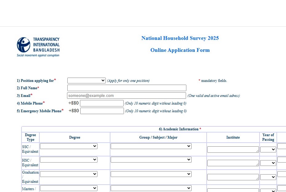The width and height of the screenshot is (286, 192).
Task: Open the Graduation Degree dropdown
Action: (x=69, y=174)
